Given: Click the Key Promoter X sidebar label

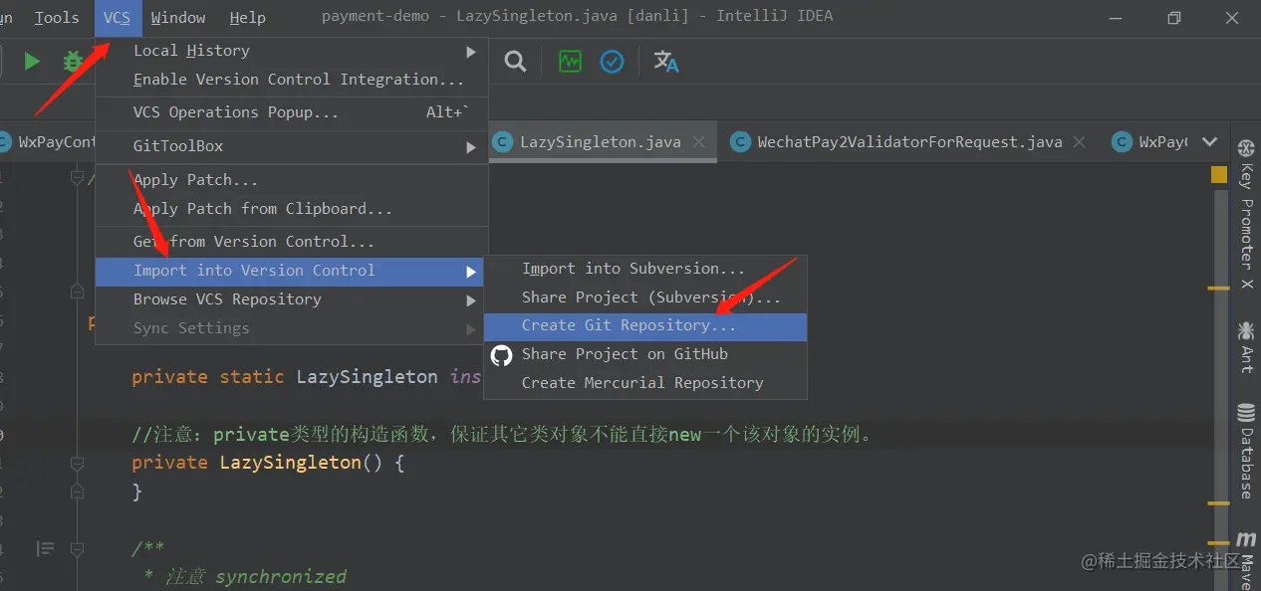Looking at the screenshot, I should 1245,228.
